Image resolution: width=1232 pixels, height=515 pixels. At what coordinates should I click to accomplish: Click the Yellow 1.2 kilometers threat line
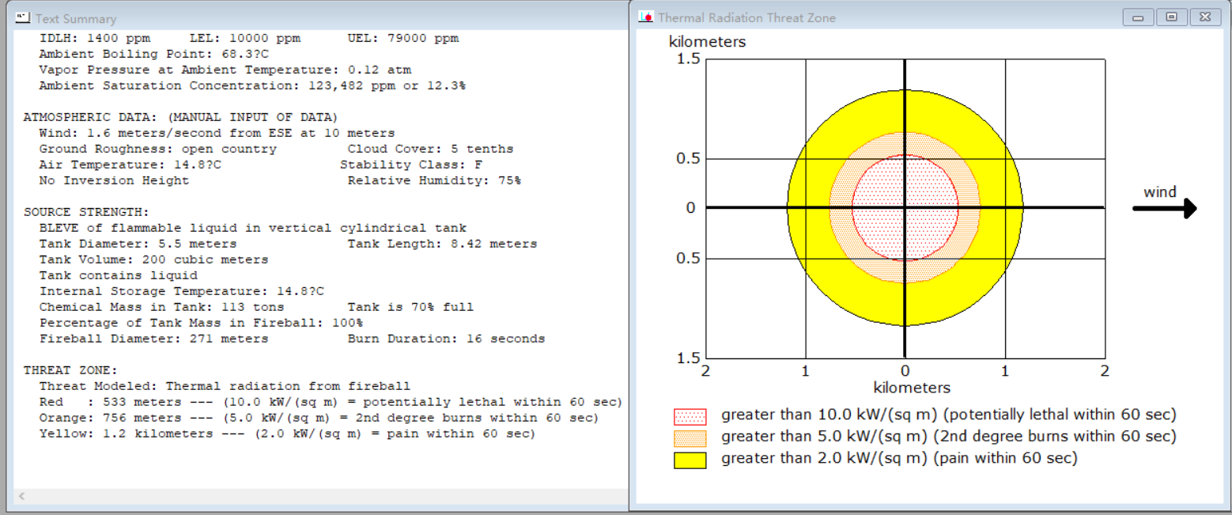point(287,434)
